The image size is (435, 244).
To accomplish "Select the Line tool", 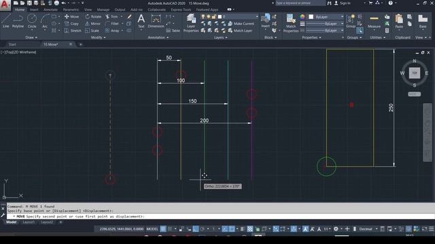I will coord(5,21).
